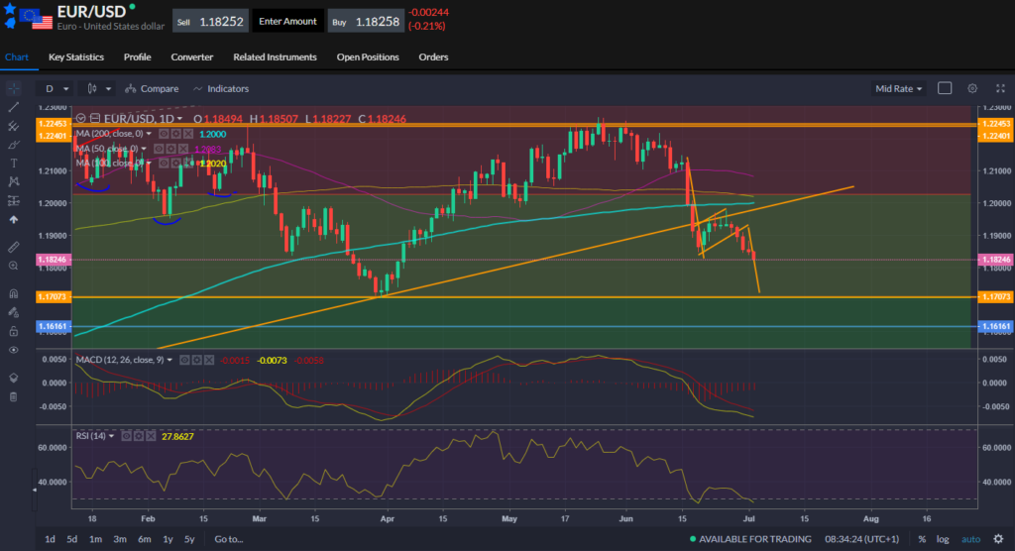Select the chart patterns tool

click(14, 182)
